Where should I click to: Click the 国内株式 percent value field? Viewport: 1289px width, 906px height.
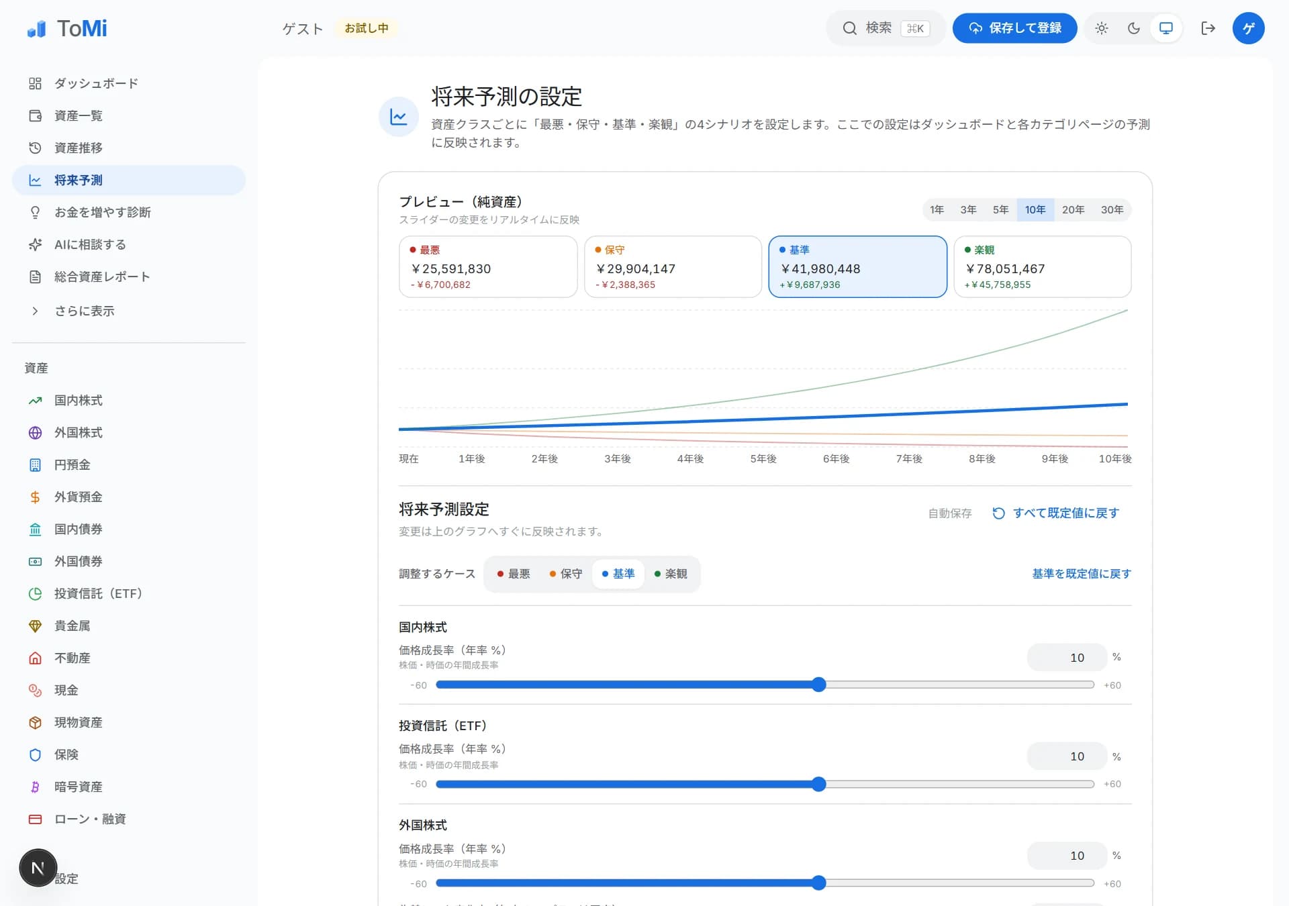[1067, 658]
